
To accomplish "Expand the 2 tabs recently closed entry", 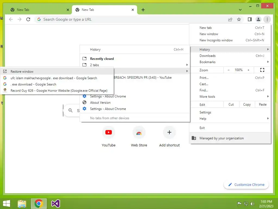I will click(x=135, y=65).
